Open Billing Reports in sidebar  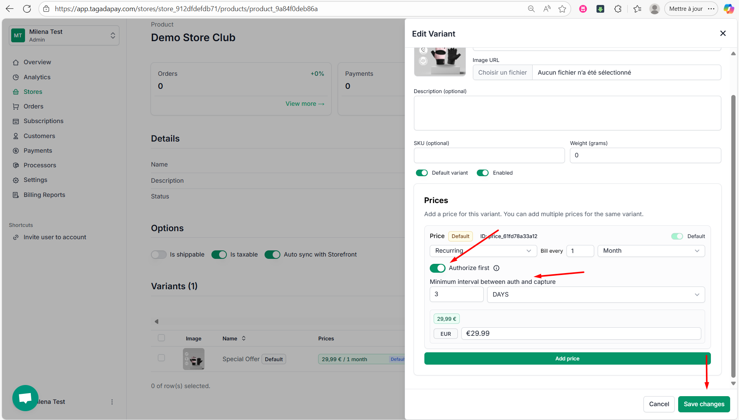pos(44,195)
